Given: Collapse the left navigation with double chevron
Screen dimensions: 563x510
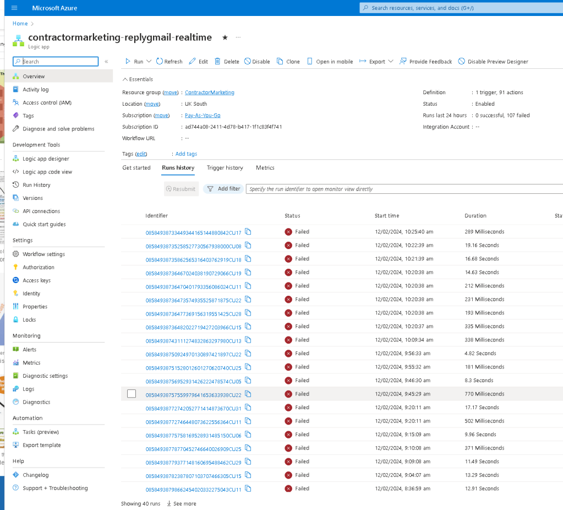Looking at the screenshot, I should (107, 62).
